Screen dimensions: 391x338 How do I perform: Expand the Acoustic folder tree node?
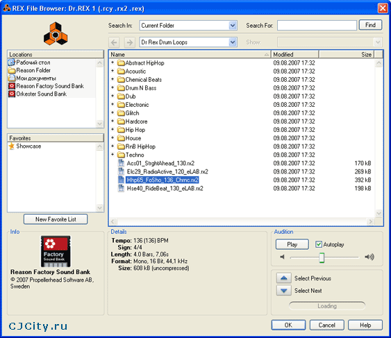coord(113,71)
